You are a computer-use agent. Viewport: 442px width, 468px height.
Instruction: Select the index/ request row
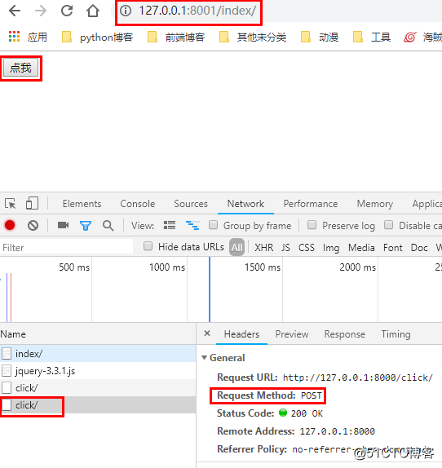[98, 354]
